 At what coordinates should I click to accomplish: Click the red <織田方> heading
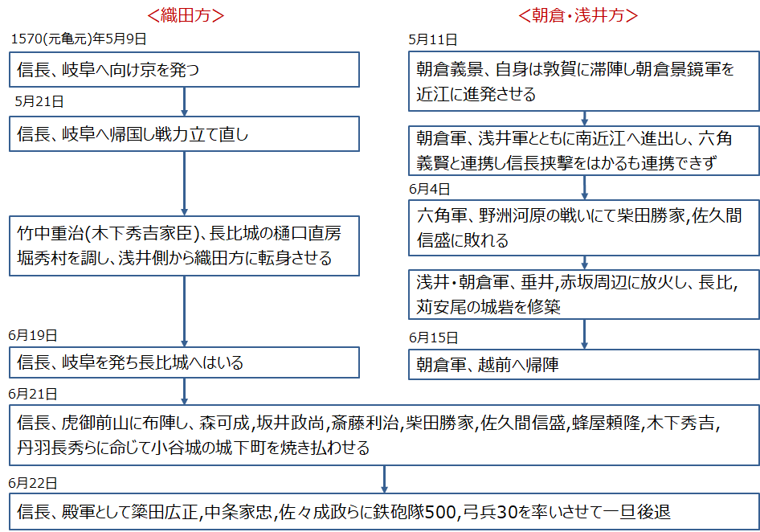coord(185,15)
